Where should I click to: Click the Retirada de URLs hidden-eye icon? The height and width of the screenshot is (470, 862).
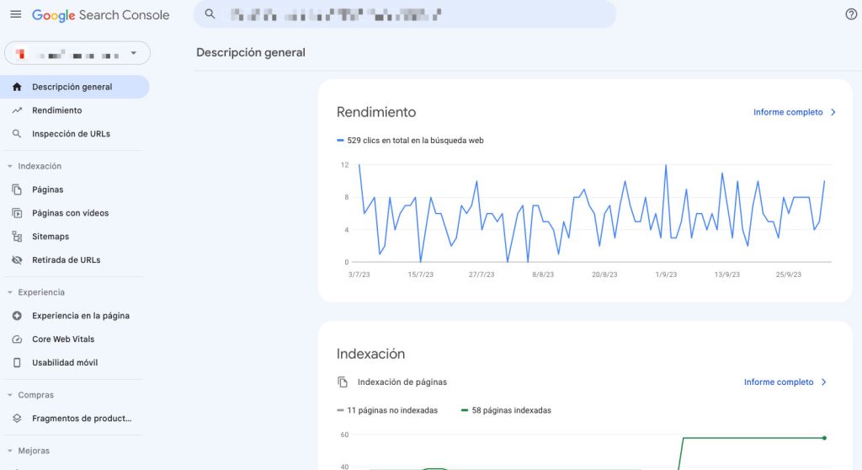17,260
